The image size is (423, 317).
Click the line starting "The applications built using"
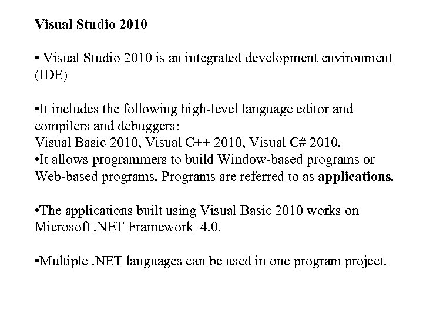coord(197,211)
